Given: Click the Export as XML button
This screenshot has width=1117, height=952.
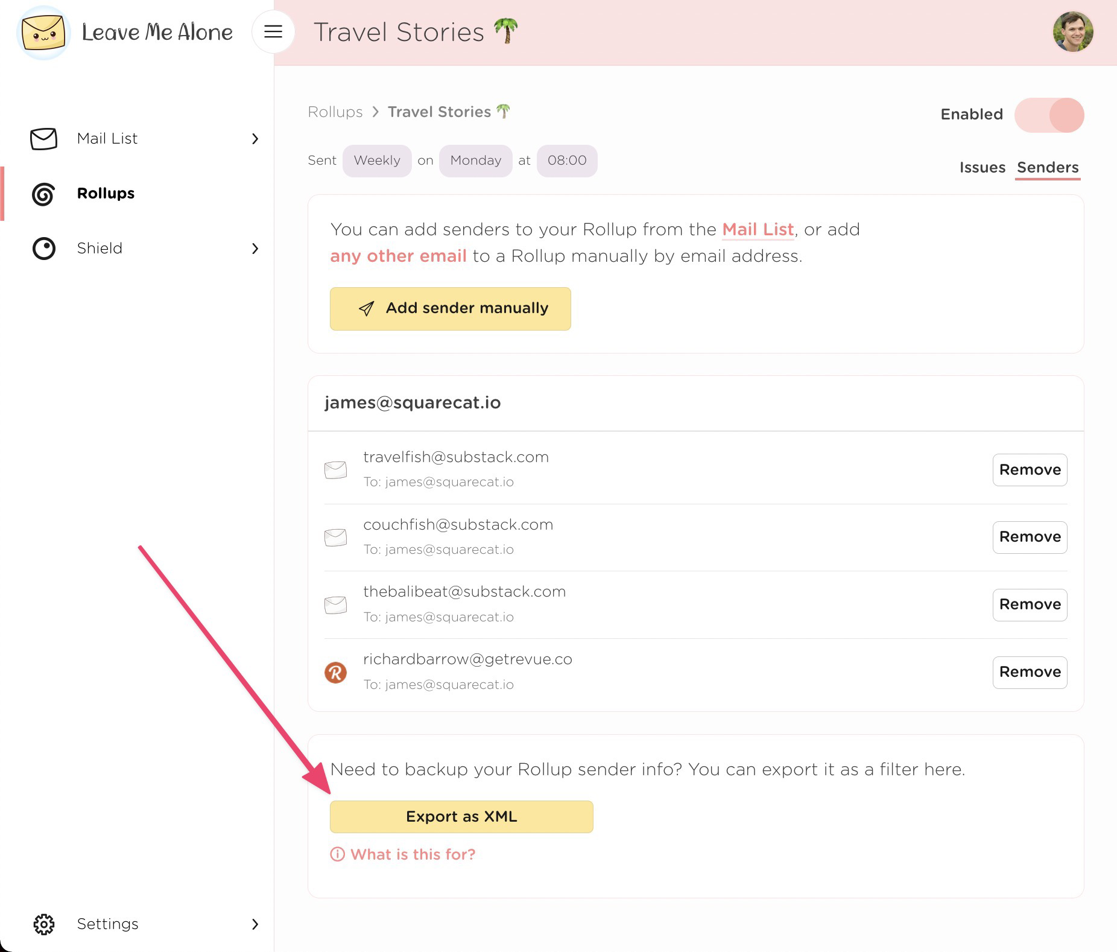Looking at the screenshot, I should tap(461, 816).
